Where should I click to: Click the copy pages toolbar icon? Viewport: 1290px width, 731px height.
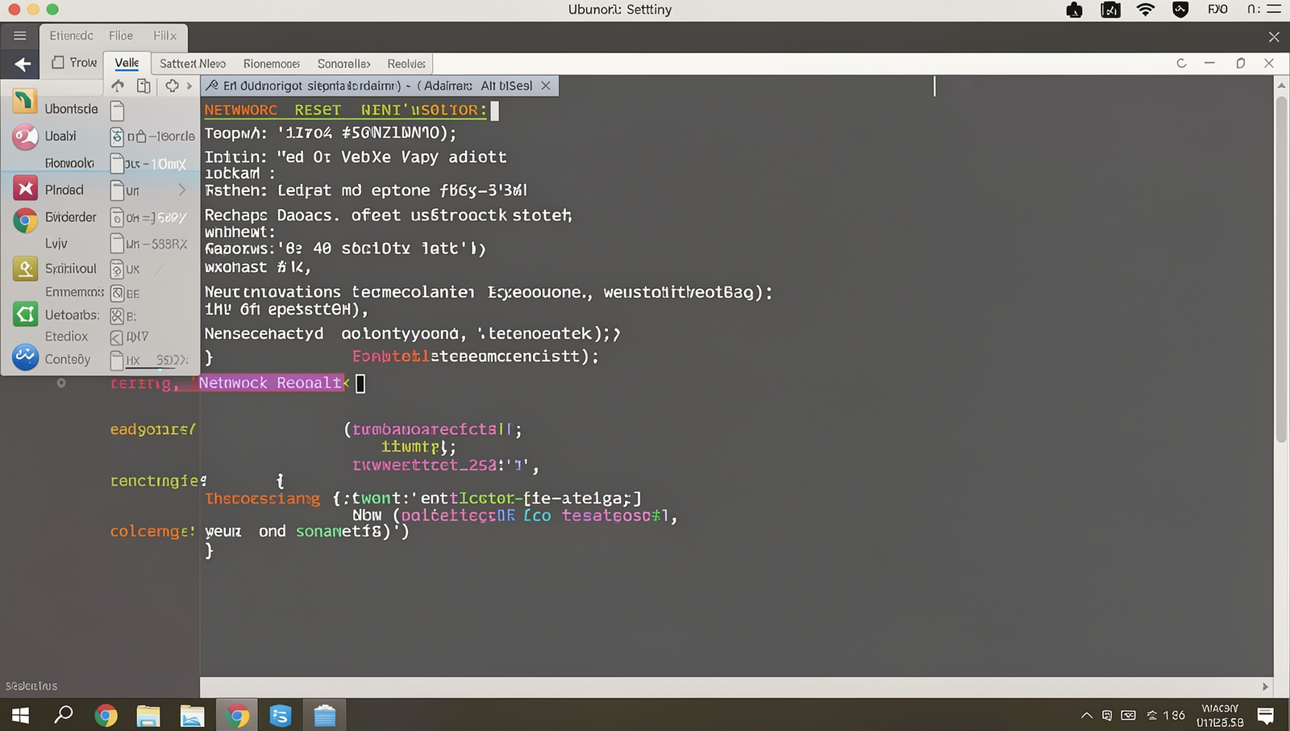coord(144,86)
